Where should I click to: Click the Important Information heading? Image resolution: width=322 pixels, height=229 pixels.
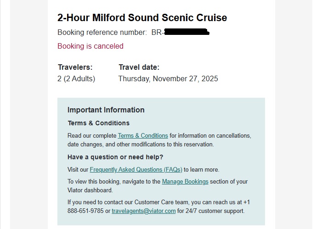(x=106, y=110)
